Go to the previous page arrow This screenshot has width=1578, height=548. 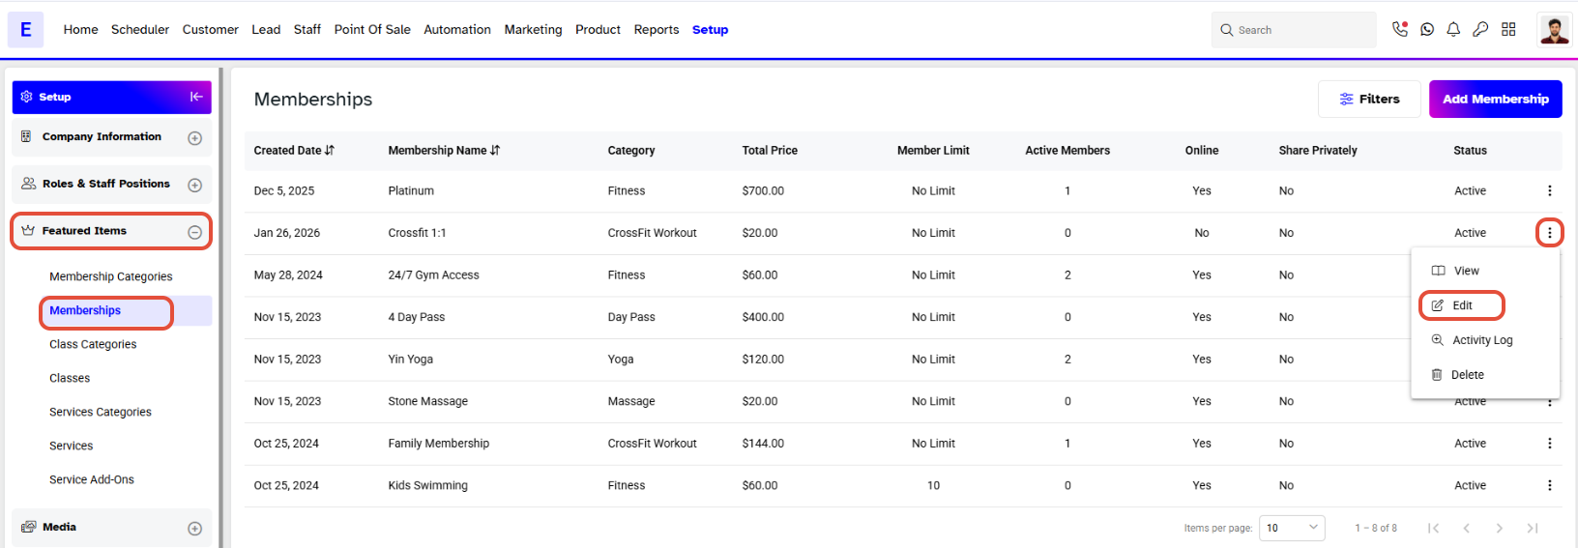click(x=1466, y=528)
